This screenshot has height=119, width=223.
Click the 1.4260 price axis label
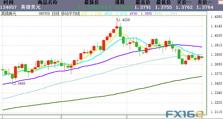click(x=216, y=17)
